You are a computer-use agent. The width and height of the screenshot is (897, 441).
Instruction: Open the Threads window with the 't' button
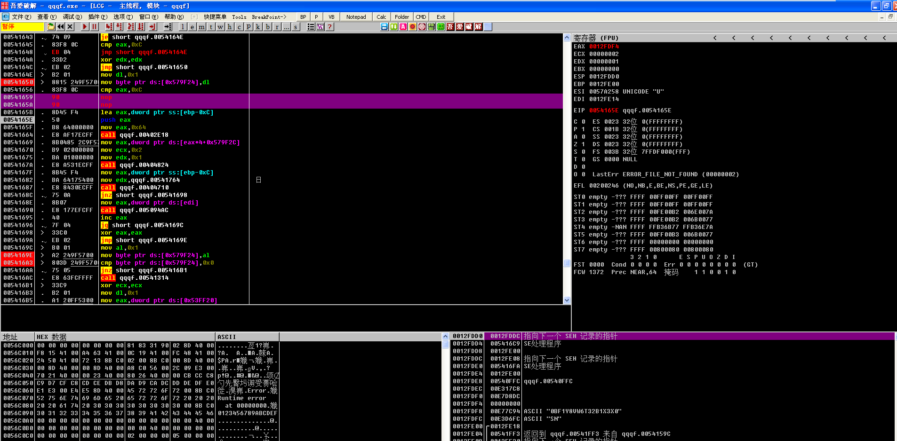(x=211, y=27)
